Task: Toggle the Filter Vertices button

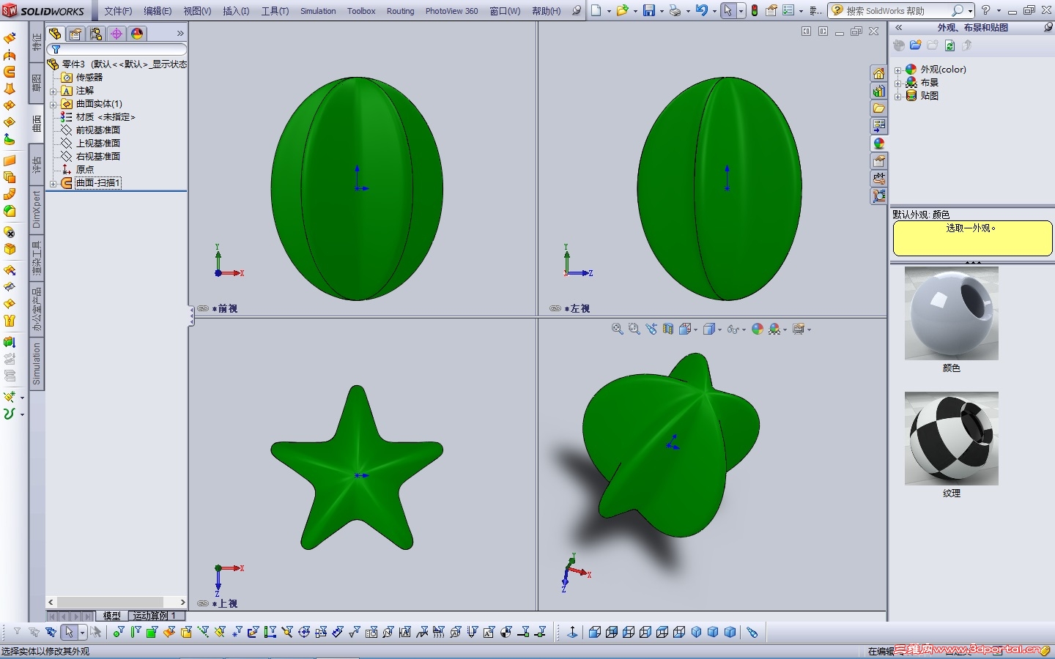Action: 119,632
